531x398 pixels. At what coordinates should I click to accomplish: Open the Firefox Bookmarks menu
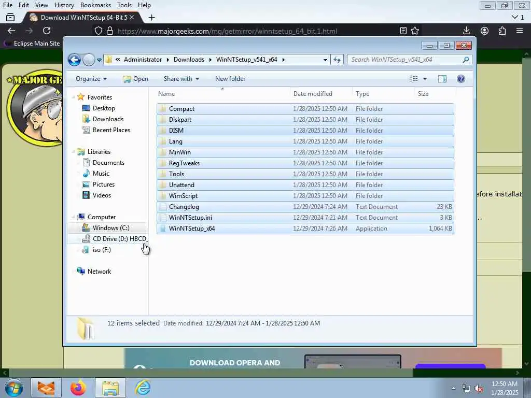pyautogui.click(x=95, y=5)
